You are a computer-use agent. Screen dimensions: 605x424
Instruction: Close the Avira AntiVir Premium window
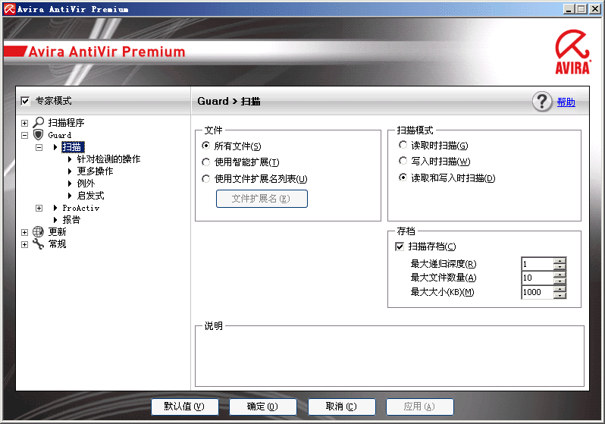pos(595,9)
